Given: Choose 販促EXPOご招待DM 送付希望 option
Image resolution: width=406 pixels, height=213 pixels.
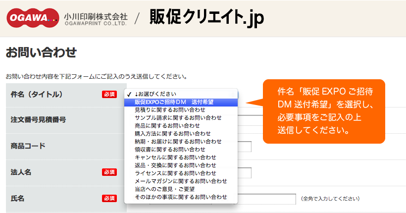Looking at the screenshot, I should point(181,102).
